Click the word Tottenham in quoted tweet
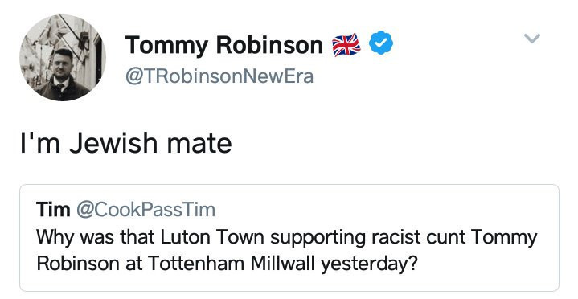This screenshot has height=299, width=578. pos(196,264)
